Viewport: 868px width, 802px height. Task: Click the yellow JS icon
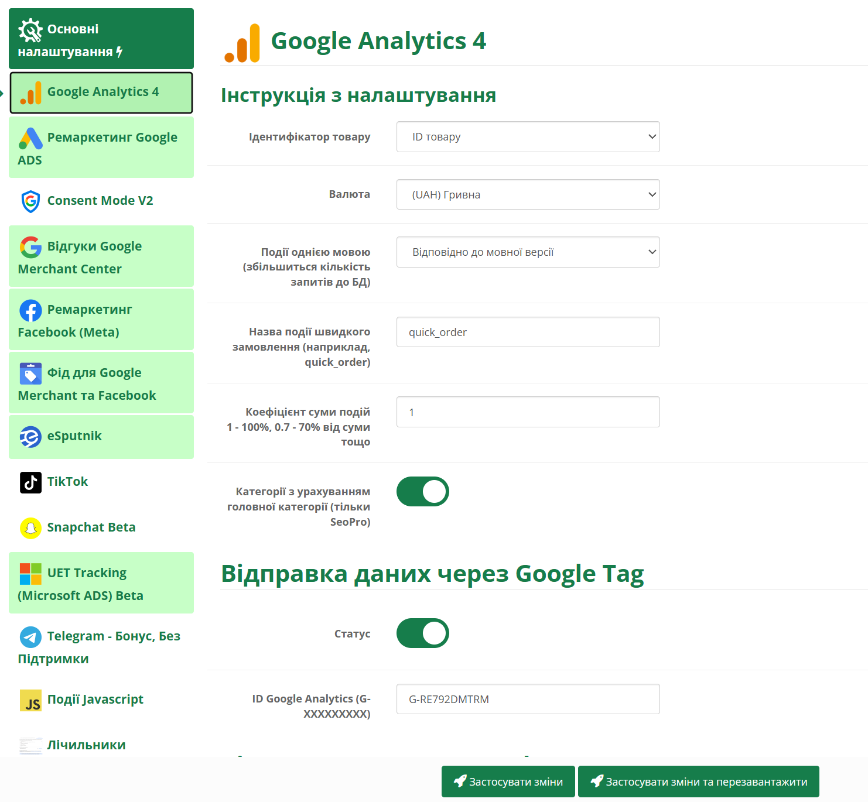30,700
